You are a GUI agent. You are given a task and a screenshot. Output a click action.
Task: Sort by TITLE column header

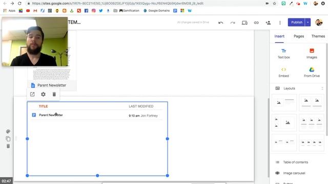click(x=43, y=106)
